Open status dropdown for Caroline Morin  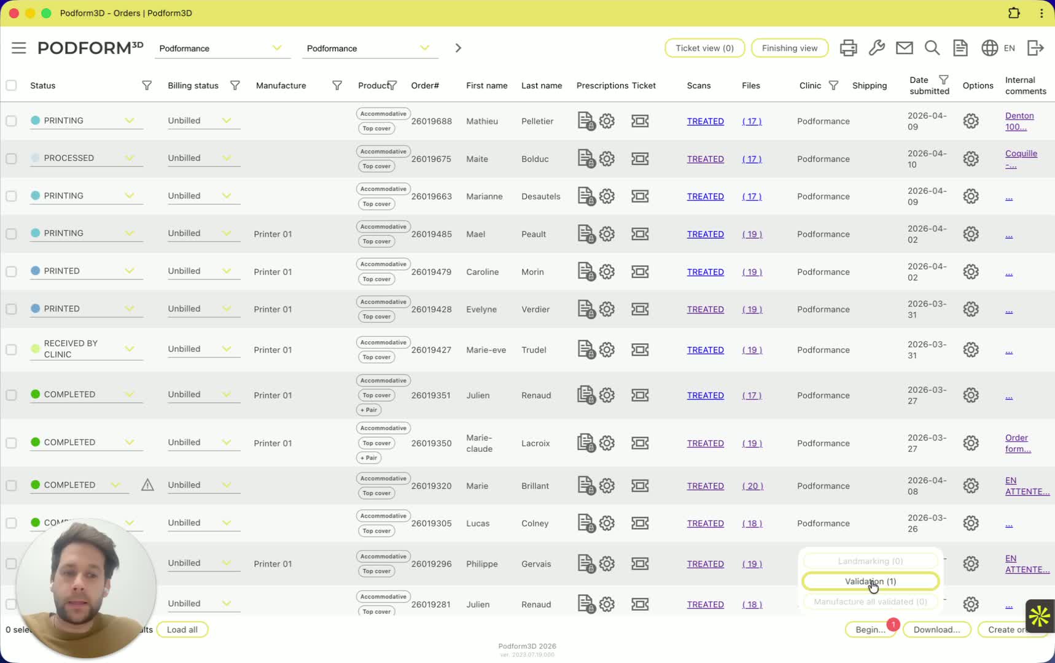pyautogui.click(x=87, y=271)
